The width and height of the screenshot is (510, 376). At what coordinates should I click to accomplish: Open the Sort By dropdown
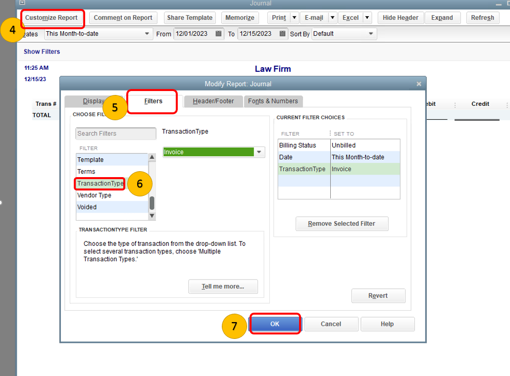click(x=370, y=34)
